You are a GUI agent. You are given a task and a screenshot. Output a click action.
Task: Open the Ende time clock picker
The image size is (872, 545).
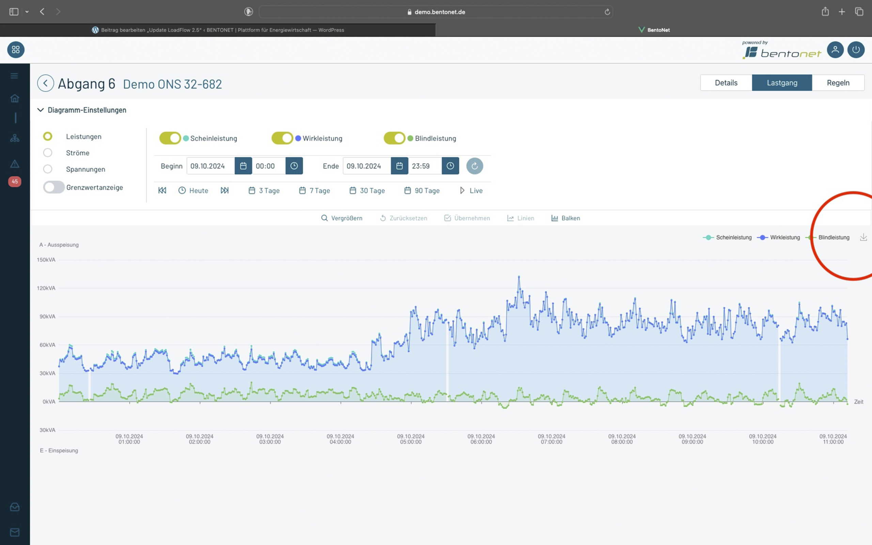click(450, 166)
